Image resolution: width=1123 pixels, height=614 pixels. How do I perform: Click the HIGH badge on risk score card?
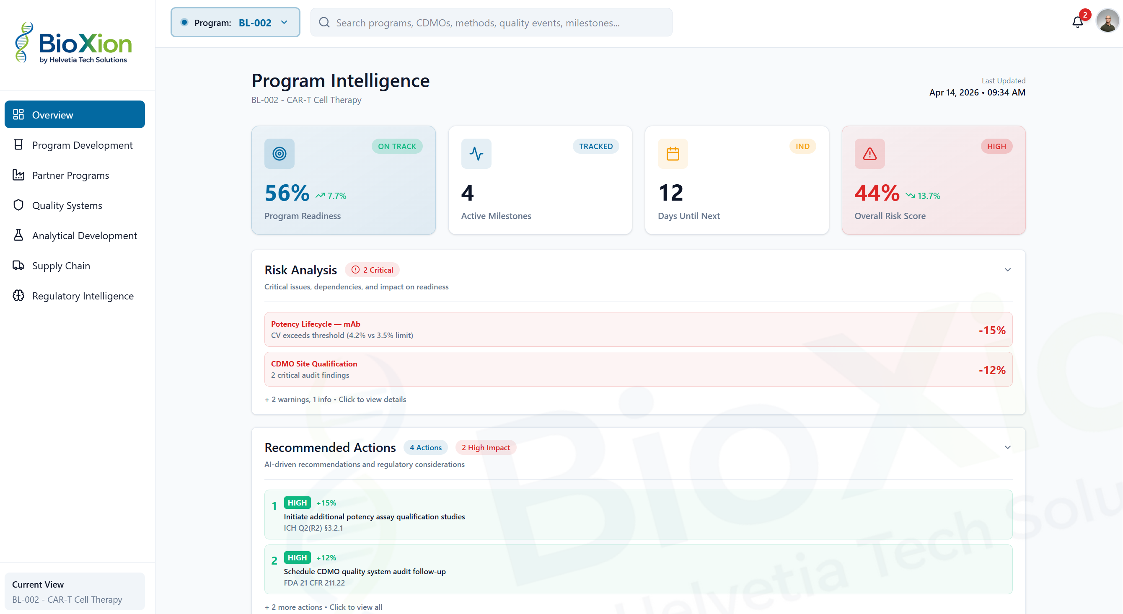click(x=996, y=146)
